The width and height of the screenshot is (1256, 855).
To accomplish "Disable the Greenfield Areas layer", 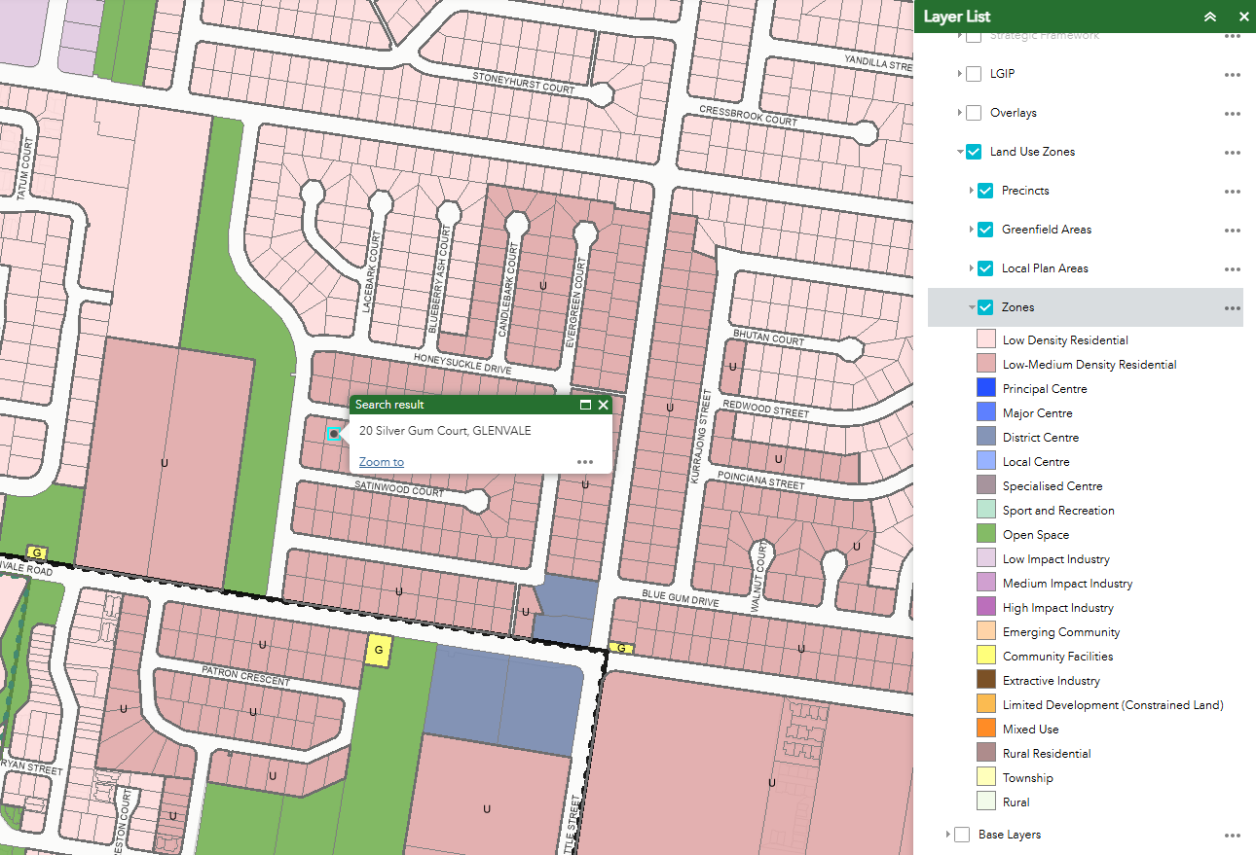I will click(x=985, y=230).
